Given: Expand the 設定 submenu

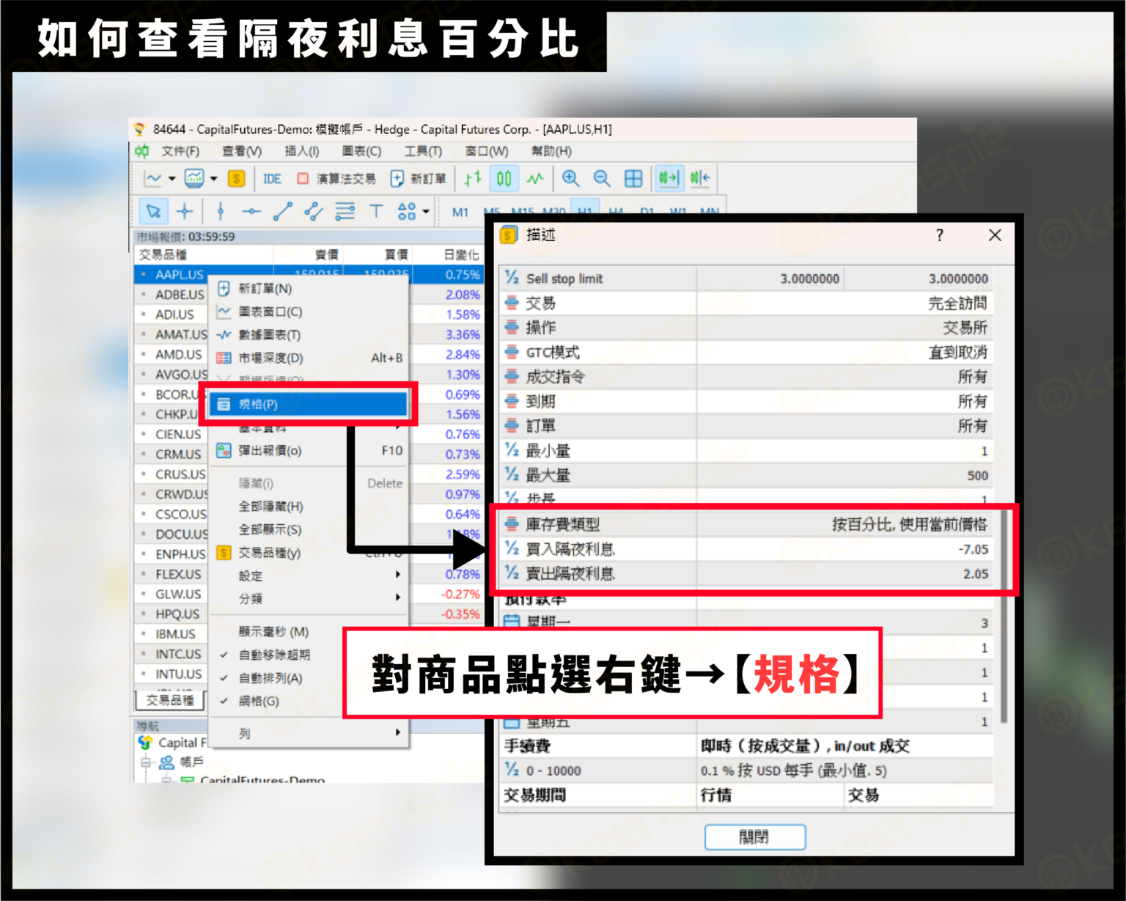Looking at the screenshot, I should point(249,576).
